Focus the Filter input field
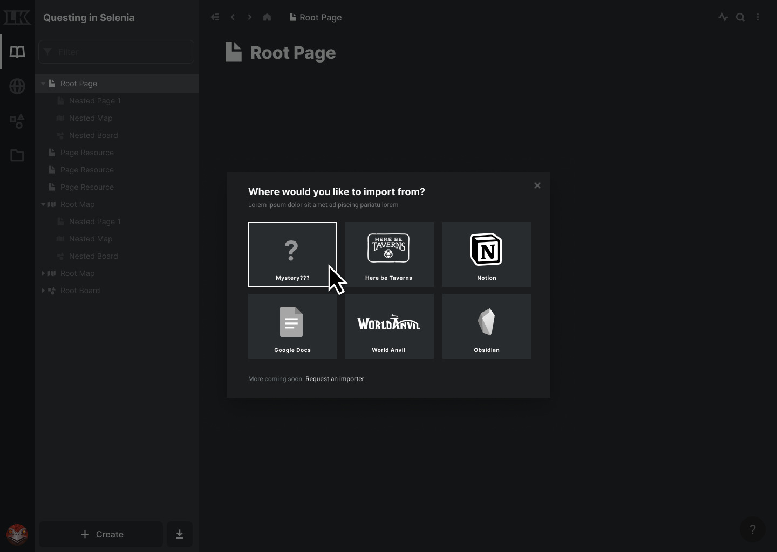 tap(116, 52)
